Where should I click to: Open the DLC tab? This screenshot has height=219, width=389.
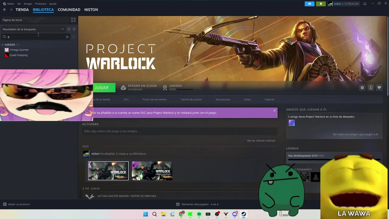(126, 99)
